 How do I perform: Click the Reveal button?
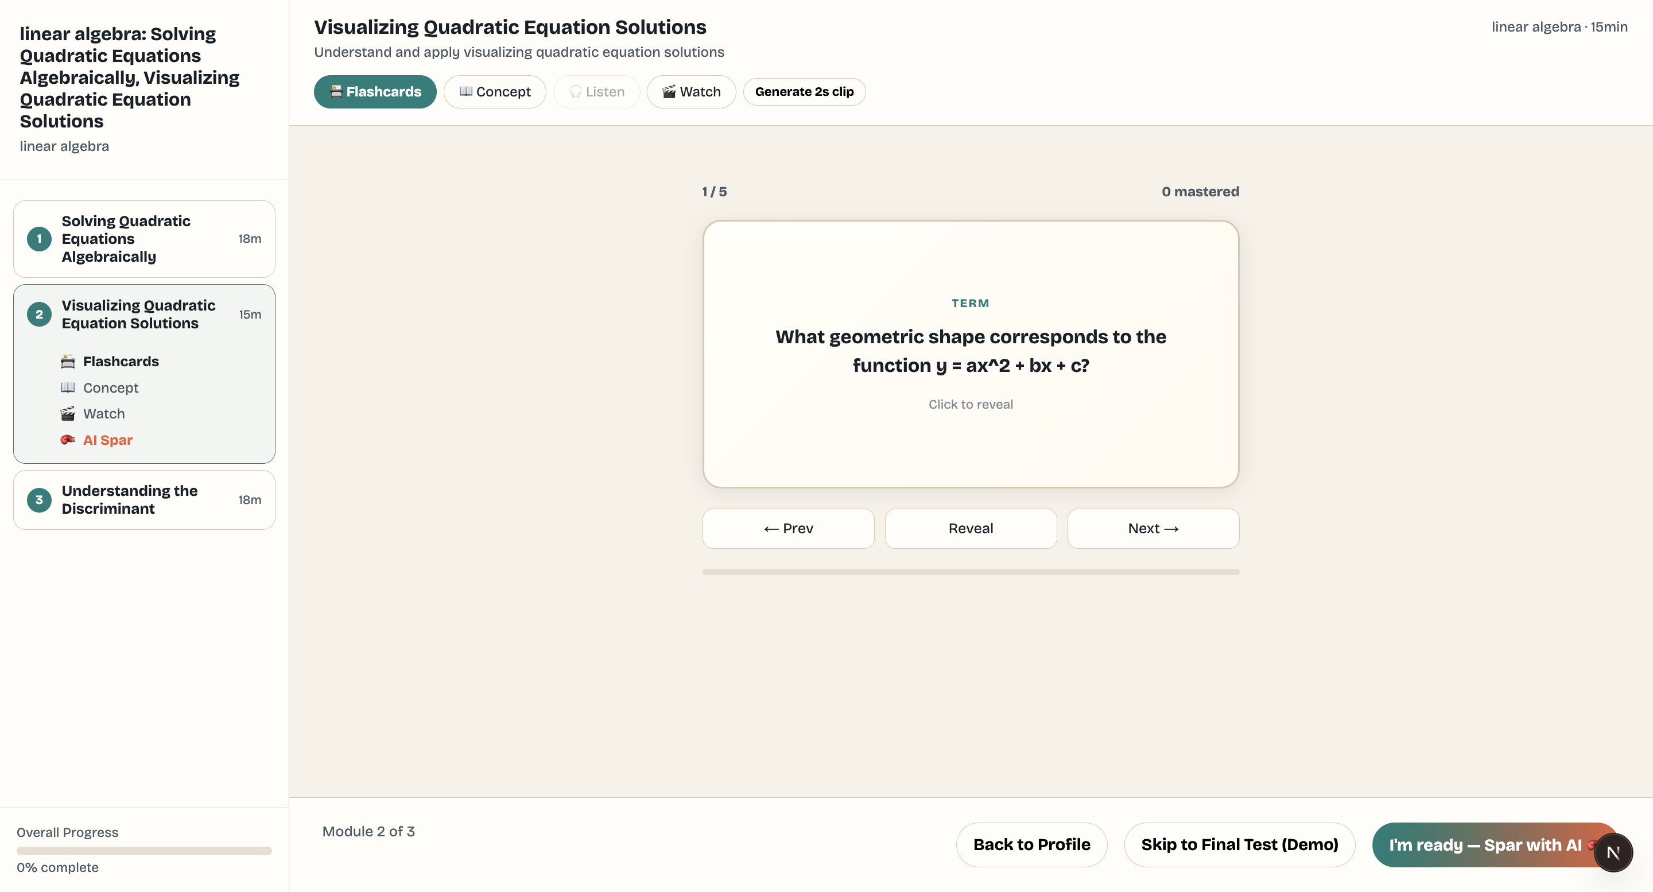click(970, 529)
